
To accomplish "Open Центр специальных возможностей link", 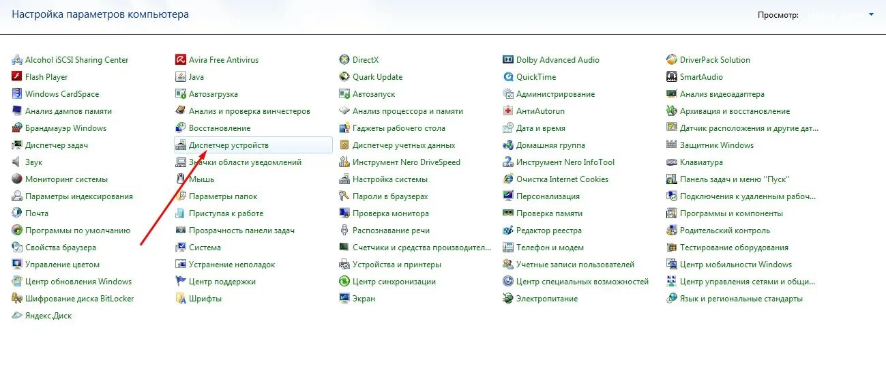I will pyautogui.click(x=582, y=282).
